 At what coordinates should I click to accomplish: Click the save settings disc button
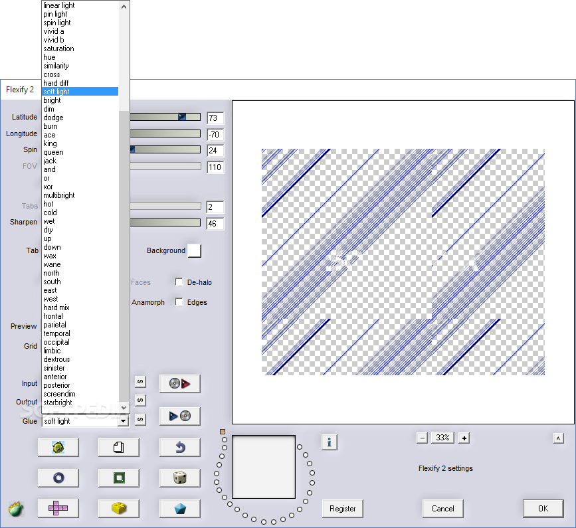point(179,416)
